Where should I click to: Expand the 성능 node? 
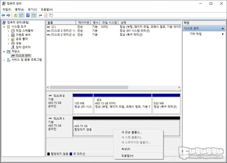click(8, 43)
